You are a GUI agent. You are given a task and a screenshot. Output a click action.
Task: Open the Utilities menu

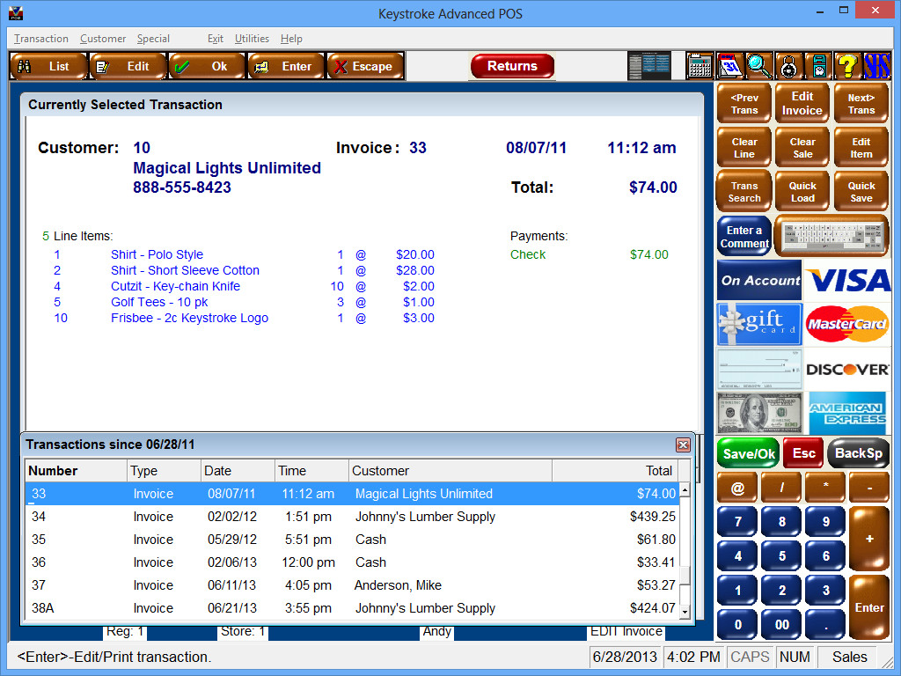coord(252,39)
